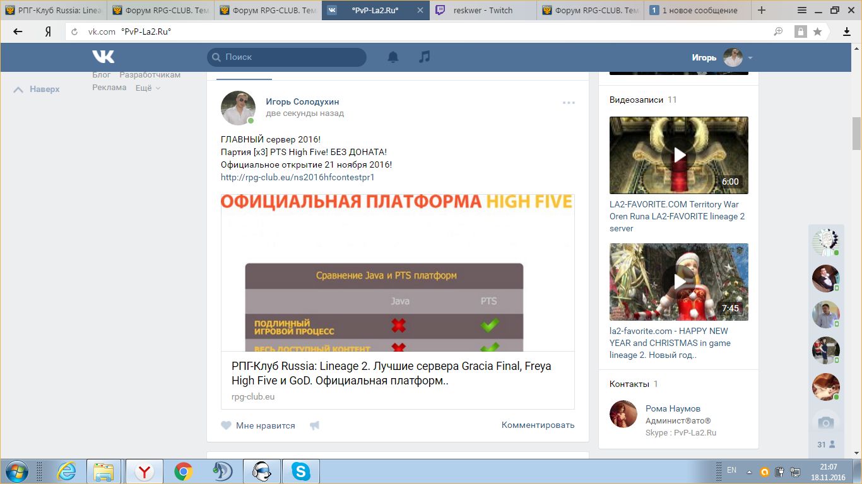
Task: Click Комментировать under the post
Action: 538,425
